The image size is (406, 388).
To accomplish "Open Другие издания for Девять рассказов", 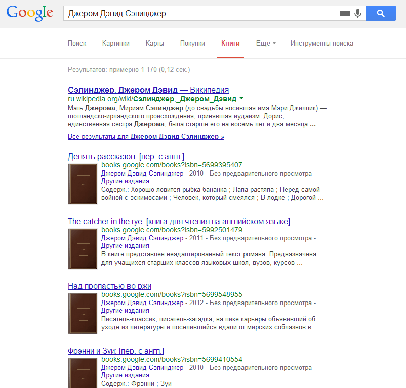I will click(125, 181).
